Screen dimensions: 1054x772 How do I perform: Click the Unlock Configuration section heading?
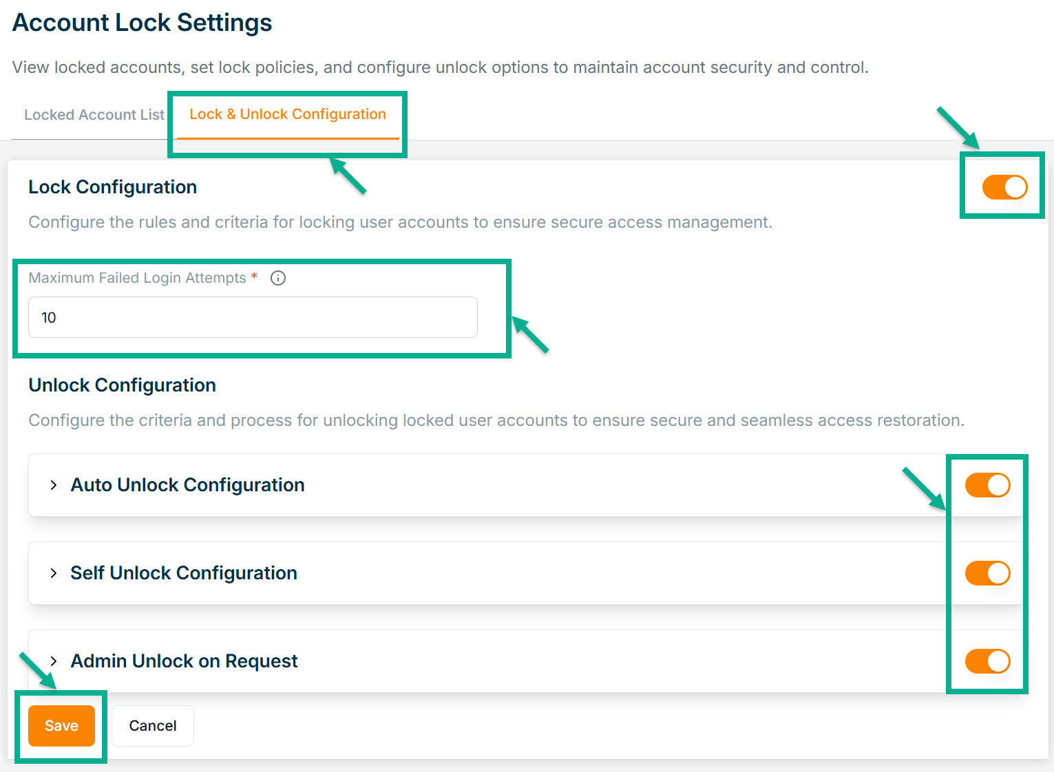123,385
